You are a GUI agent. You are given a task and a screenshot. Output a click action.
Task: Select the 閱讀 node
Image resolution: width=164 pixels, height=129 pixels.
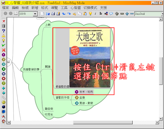[x=48, y=67]
